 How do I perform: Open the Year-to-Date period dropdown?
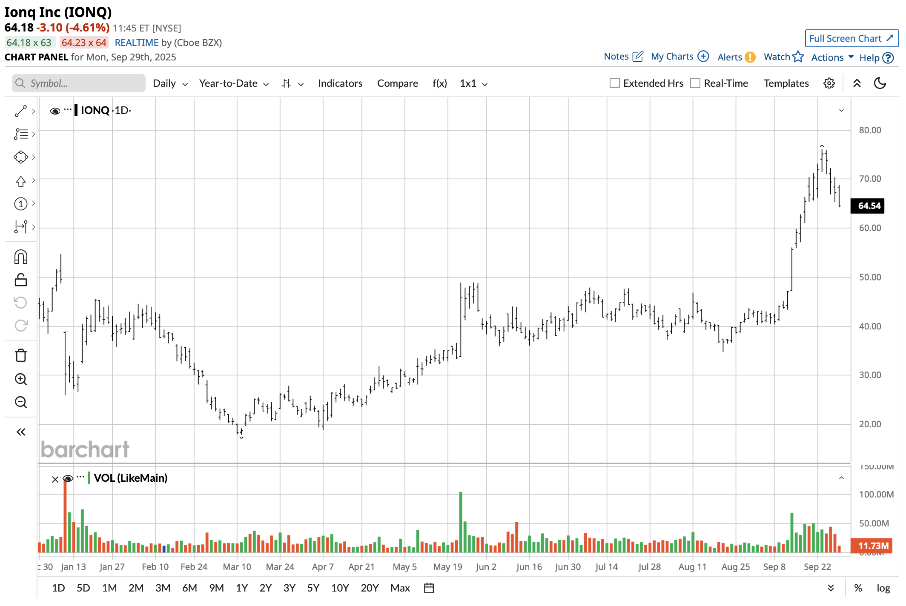tap(234, 83)
